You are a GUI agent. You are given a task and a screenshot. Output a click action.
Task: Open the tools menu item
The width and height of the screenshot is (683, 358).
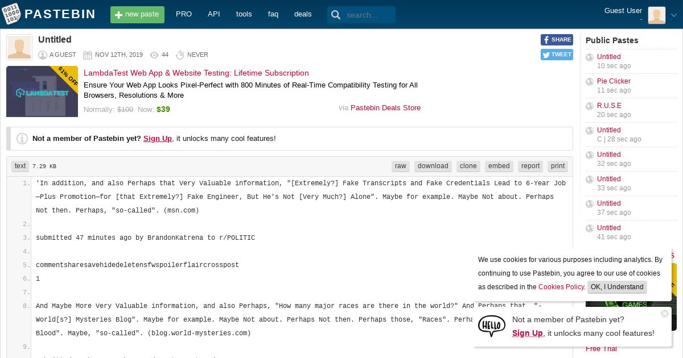[x=244, y=14]
